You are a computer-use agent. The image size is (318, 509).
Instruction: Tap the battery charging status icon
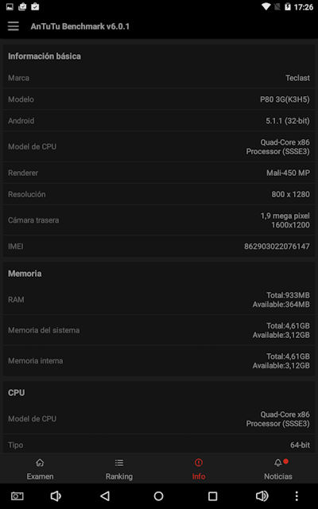pos(288,6)
